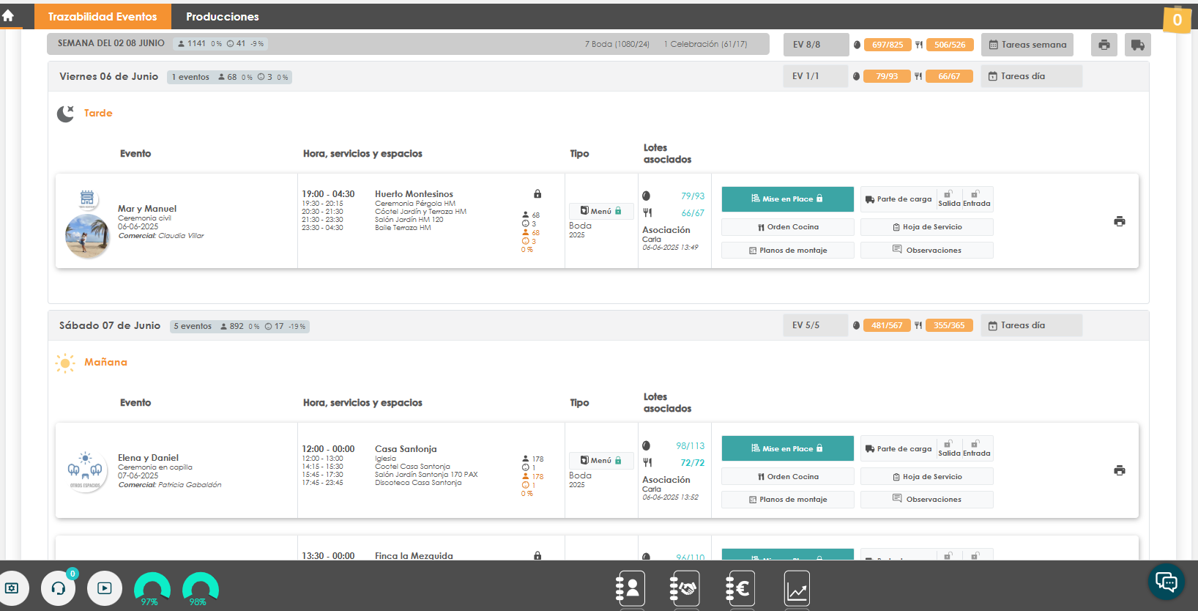Print the weekly summary via printer icon
1198x611 pixels.
[1104, 45]
